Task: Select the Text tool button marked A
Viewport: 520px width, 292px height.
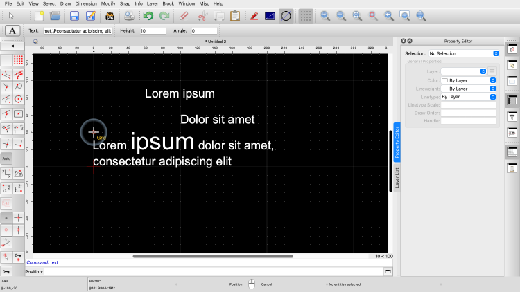Action: [x=12, y=30]
